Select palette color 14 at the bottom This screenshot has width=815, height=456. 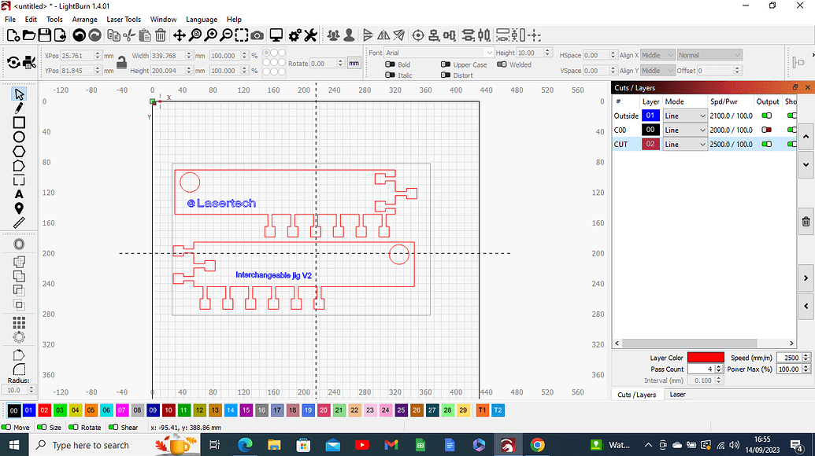click(230, 410)
